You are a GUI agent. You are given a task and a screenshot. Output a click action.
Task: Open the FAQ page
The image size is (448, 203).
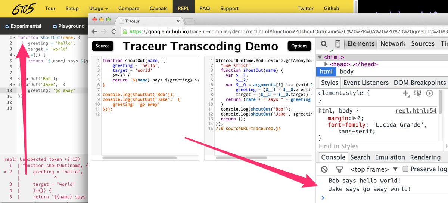click(x=205, y=8)
